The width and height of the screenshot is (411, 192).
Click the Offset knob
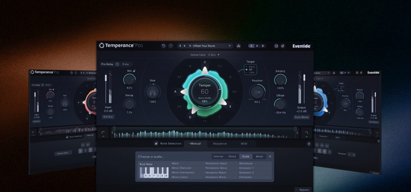pos(280,104)
